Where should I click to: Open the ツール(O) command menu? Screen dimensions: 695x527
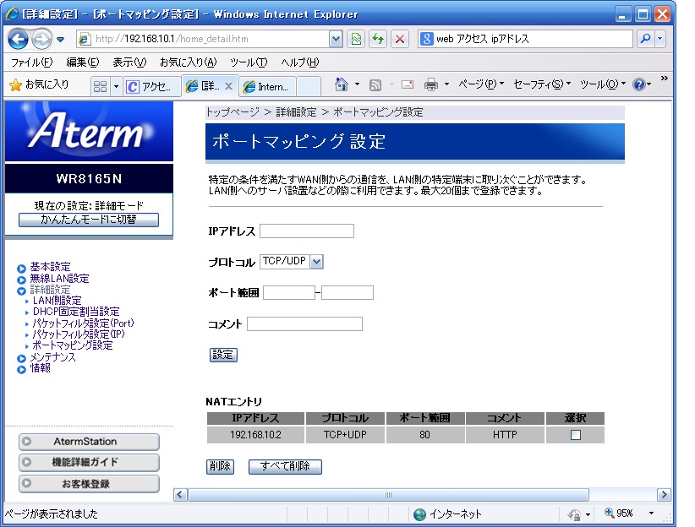tap(602, 84)
